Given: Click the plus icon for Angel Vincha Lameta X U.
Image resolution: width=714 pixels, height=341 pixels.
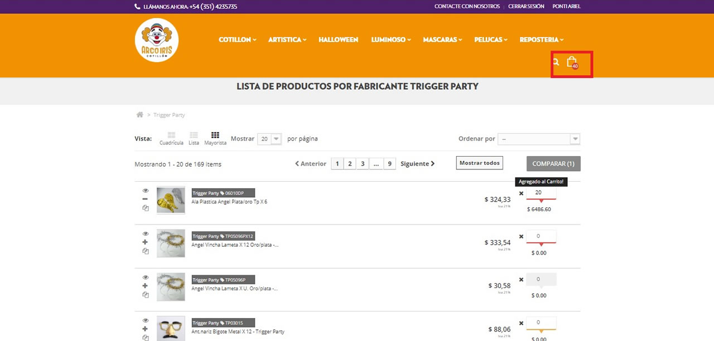Looking at the screenshot, I should pyautogui.click(x=145, y=286).
